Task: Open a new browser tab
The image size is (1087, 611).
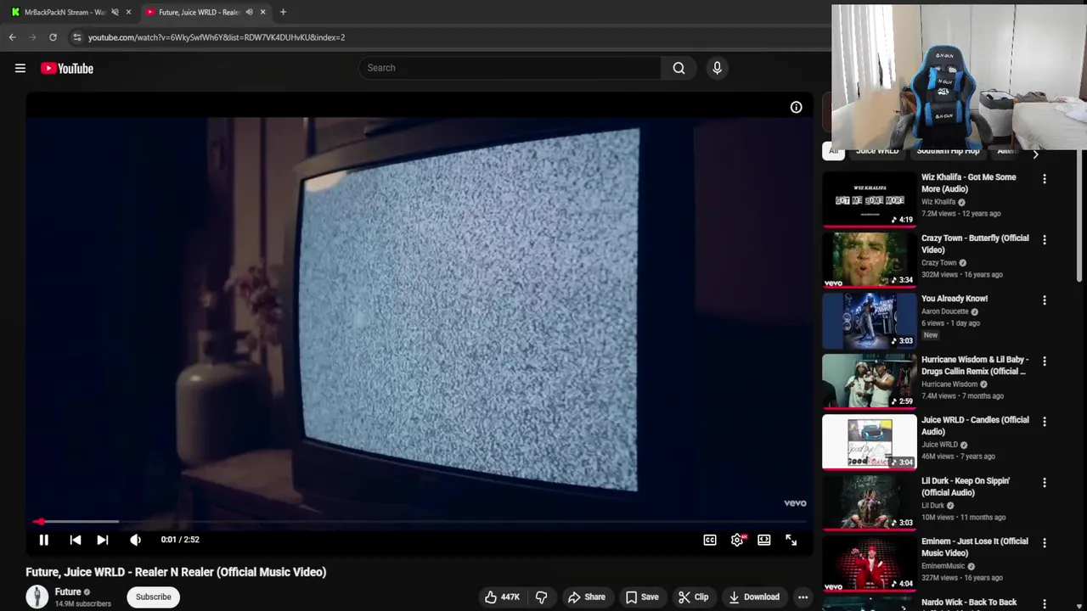Action: [283, 12]
